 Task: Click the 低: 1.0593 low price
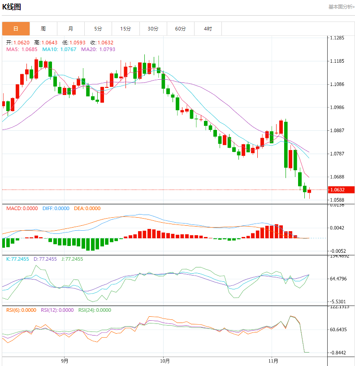pos(74,43)
